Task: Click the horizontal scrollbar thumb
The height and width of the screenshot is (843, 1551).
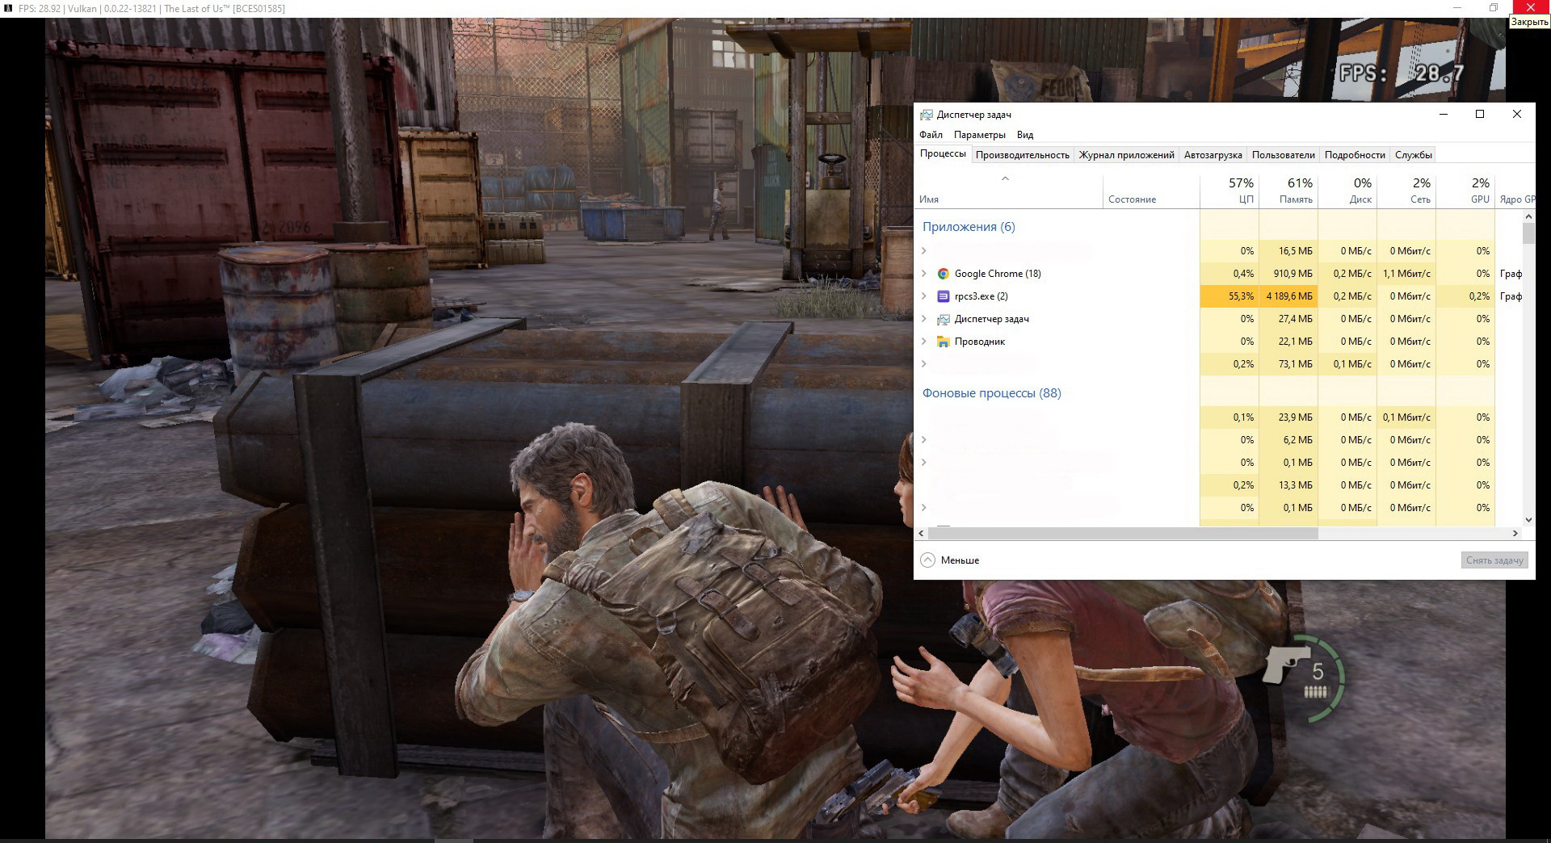Action: coord(1123,534)
